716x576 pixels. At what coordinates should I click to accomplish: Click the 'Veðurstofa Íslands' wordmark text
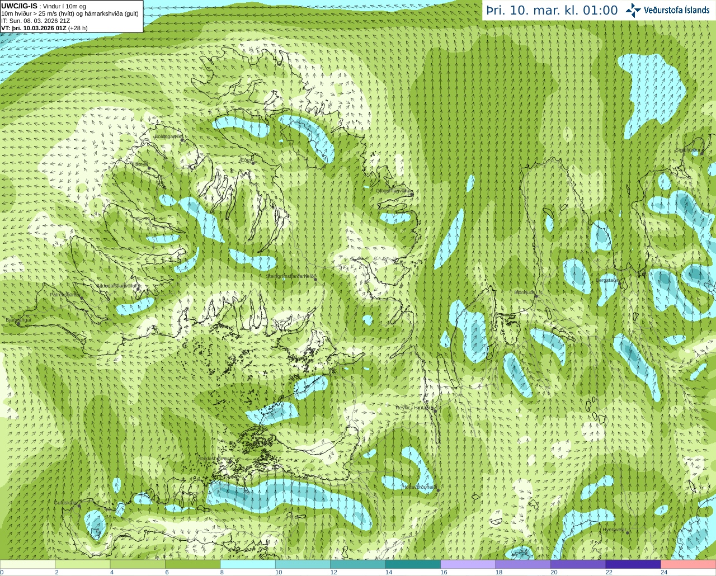point(677,10)
